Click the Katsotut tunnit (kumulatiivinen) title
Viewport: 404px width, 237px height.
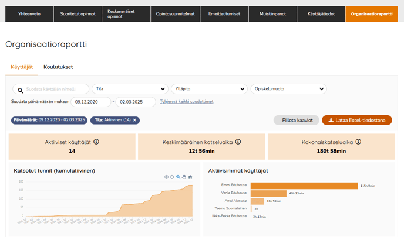tap(55, 171)
